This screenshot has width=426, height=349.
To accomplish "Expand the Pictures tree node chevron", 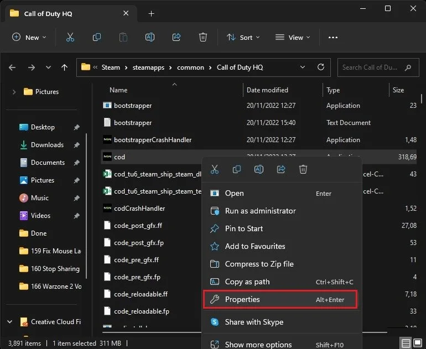I will (x=14, y=92).
